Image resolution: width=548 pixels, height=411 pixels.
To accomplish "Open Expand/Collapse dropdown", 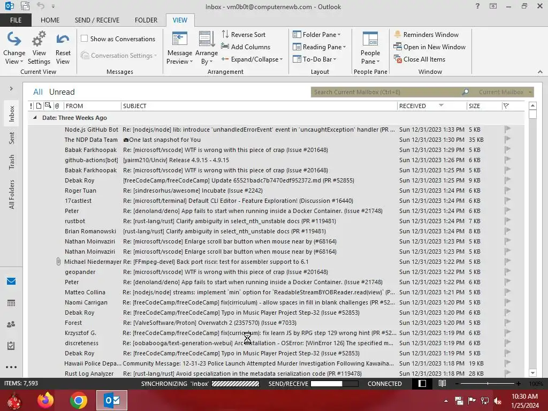I will [252, 59].
